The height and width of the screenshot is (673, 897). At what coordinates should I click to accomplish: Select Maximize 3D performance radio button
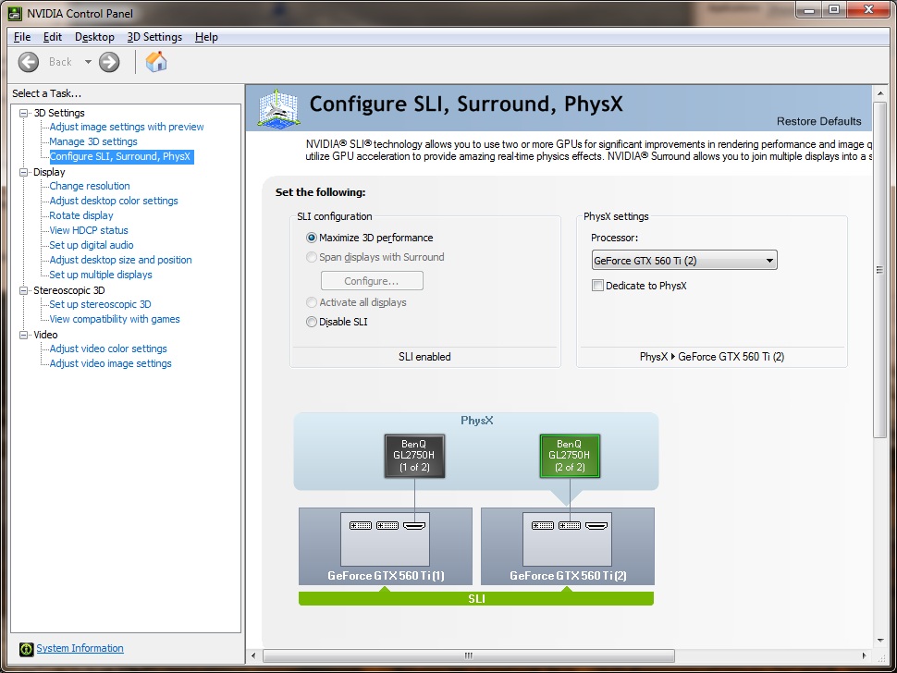click(312, 238)
